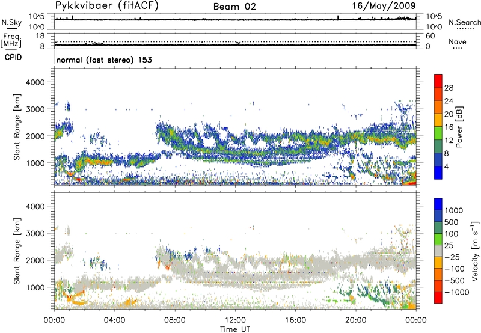Click the right 10^0 tick on the noise axis

[434, 27]
